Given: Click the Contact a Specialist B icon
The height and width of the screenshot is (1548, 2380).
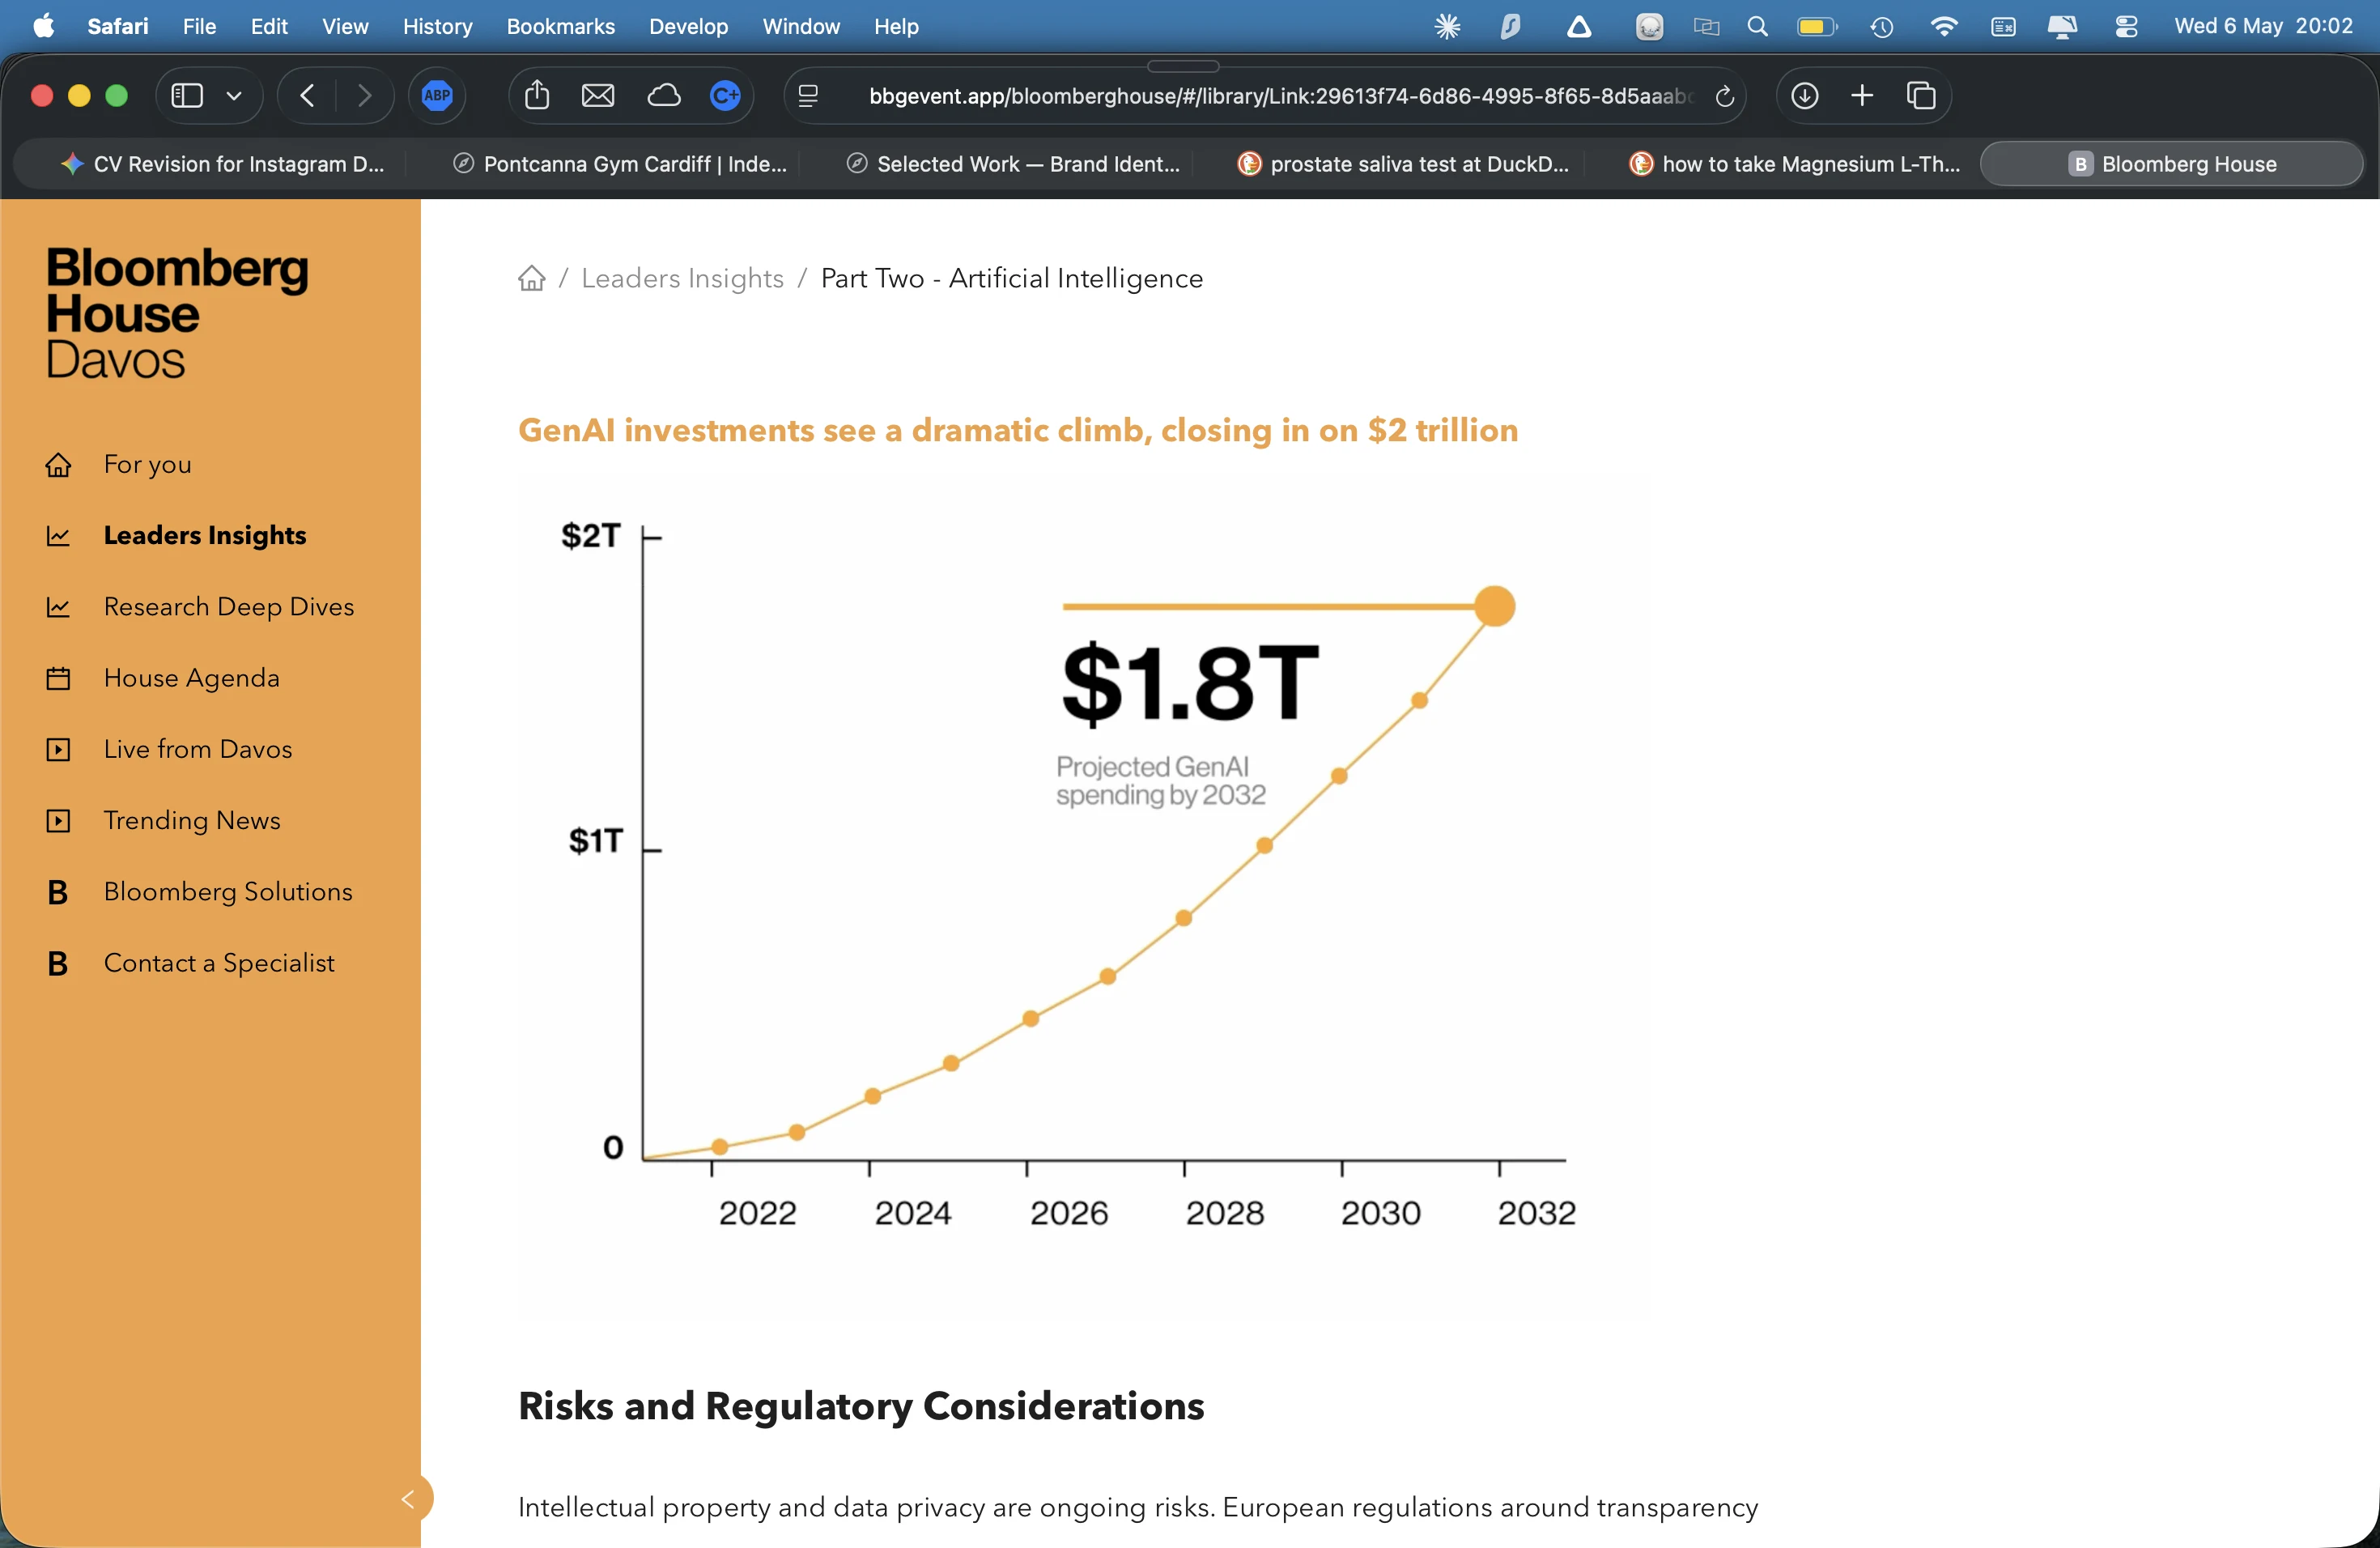Looking at the screenshot, I should pyautogui.click(x=58, y=963).
